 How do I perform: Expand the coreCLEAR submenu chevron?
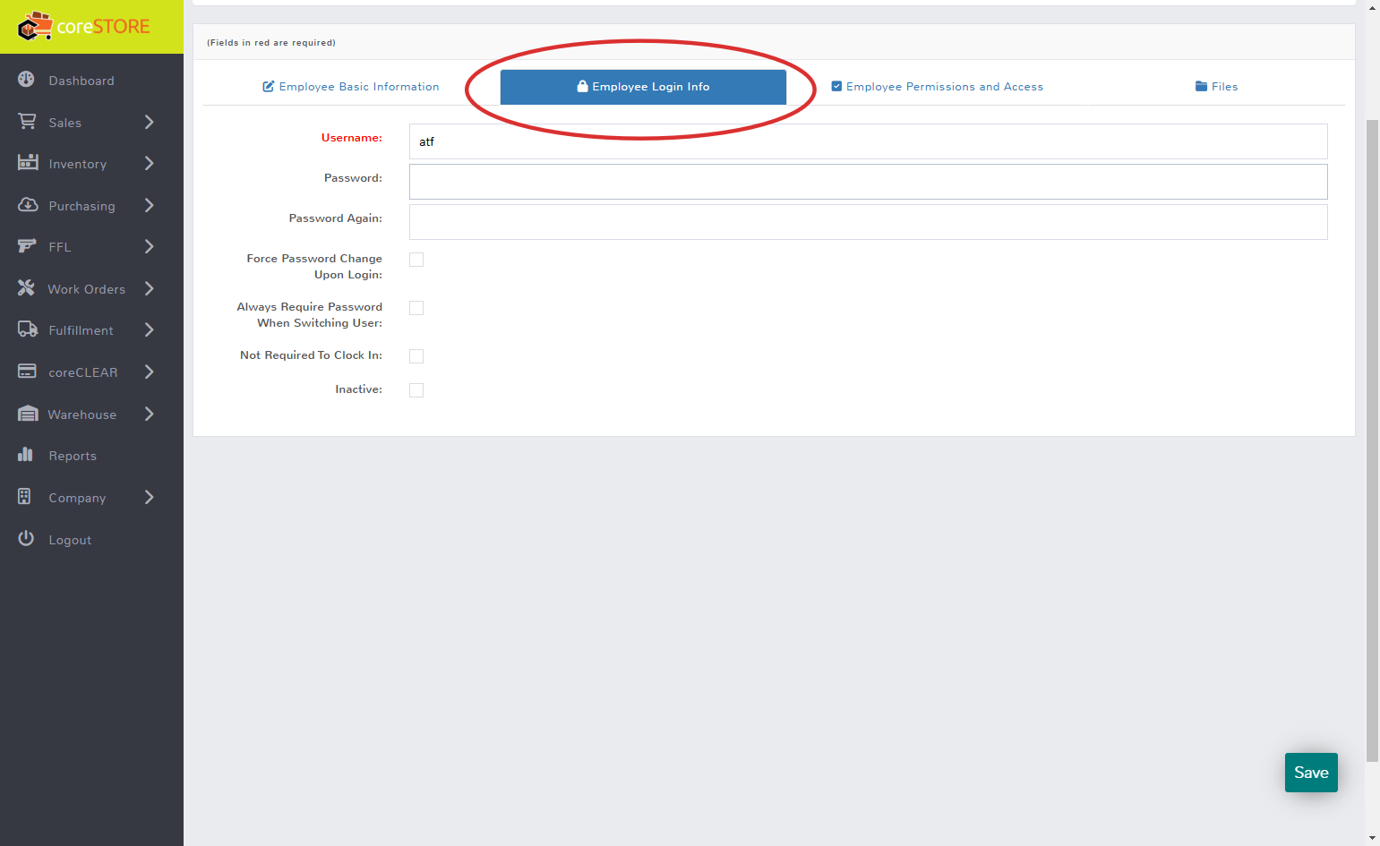pyautogui.click(x=150, y=372)
